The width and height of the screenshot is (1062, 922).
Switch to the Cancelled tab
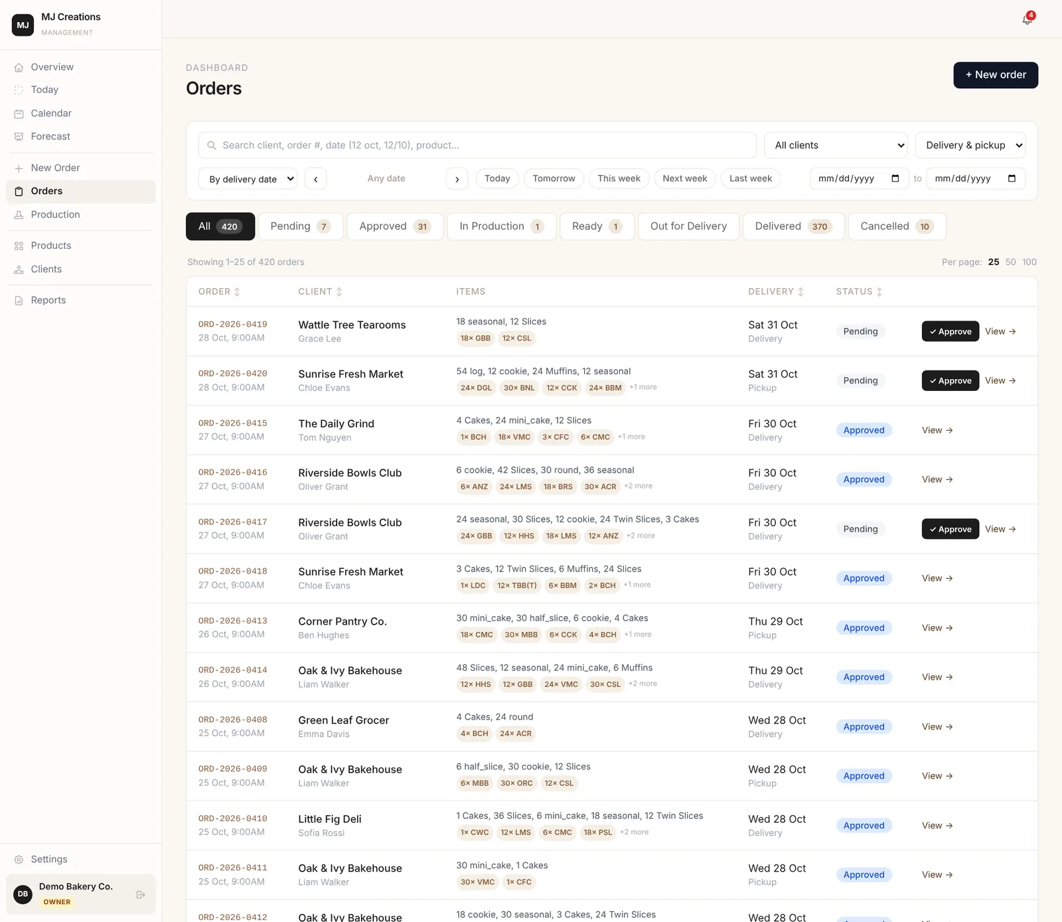(897, 226)
